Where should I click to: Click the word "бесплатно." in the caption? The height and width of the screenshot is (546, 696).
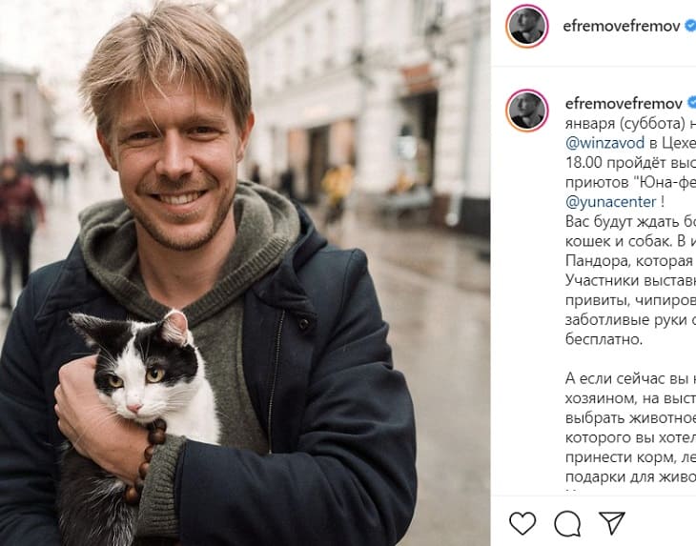(x=604, y=340)
